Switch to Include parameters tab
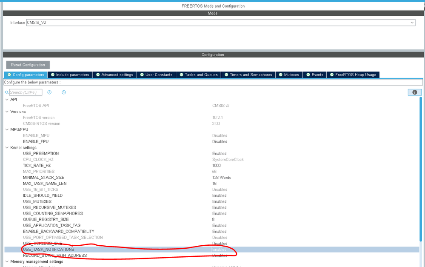 (70, 75)
